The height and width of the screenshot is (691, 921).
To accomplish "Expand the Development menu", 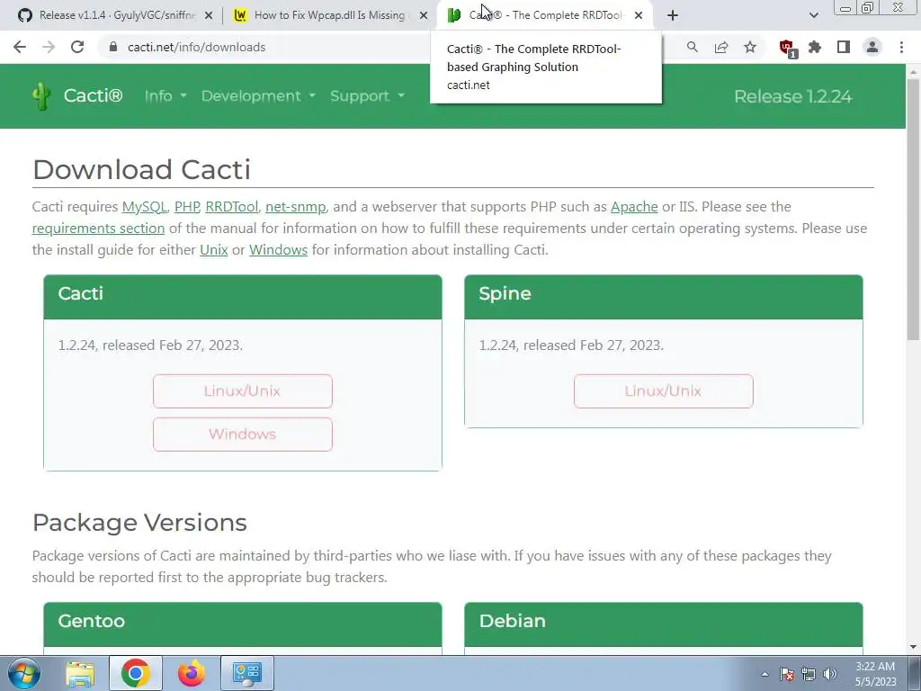I will tap(258, 95).
